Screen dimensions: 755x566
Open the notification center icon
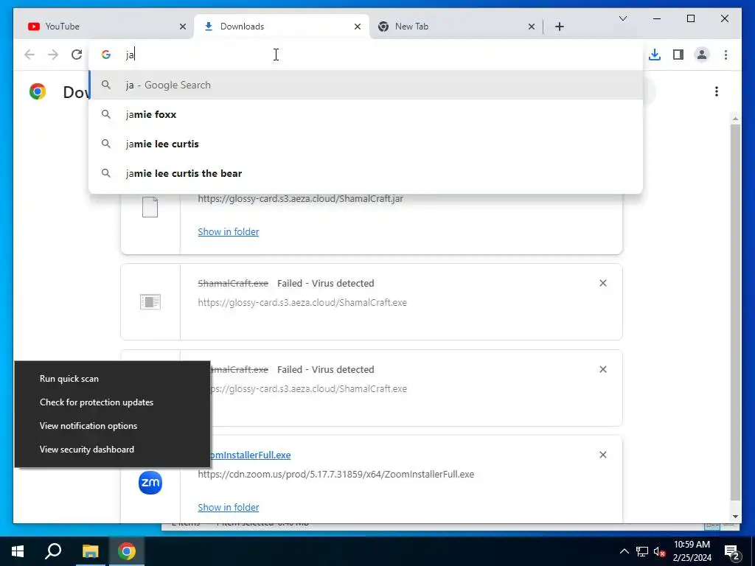732,551
